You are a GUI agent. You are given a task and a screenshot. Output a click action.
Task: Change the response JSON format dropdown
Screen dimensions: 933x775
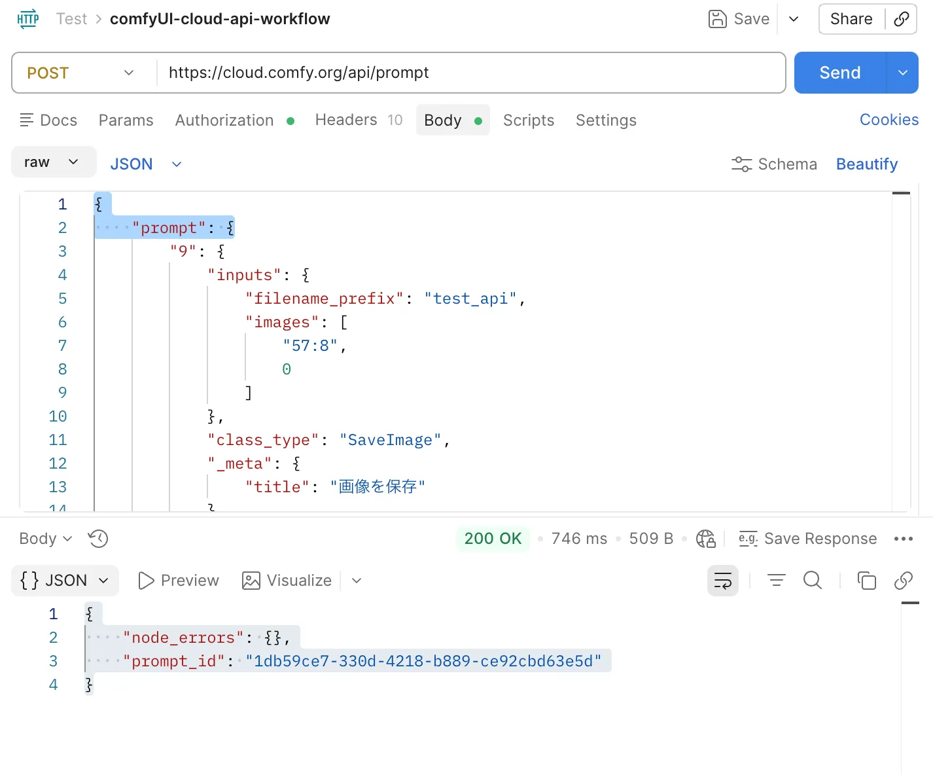65,581
